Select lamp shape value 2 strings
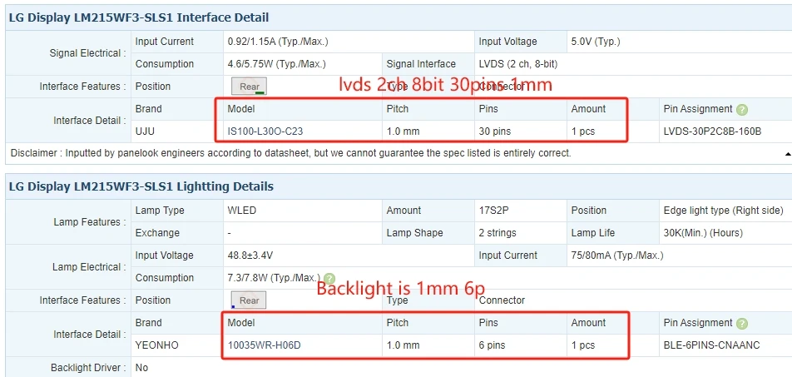This screenshot has height=377, width=792. pyautogui.click(x=497, y=233)
